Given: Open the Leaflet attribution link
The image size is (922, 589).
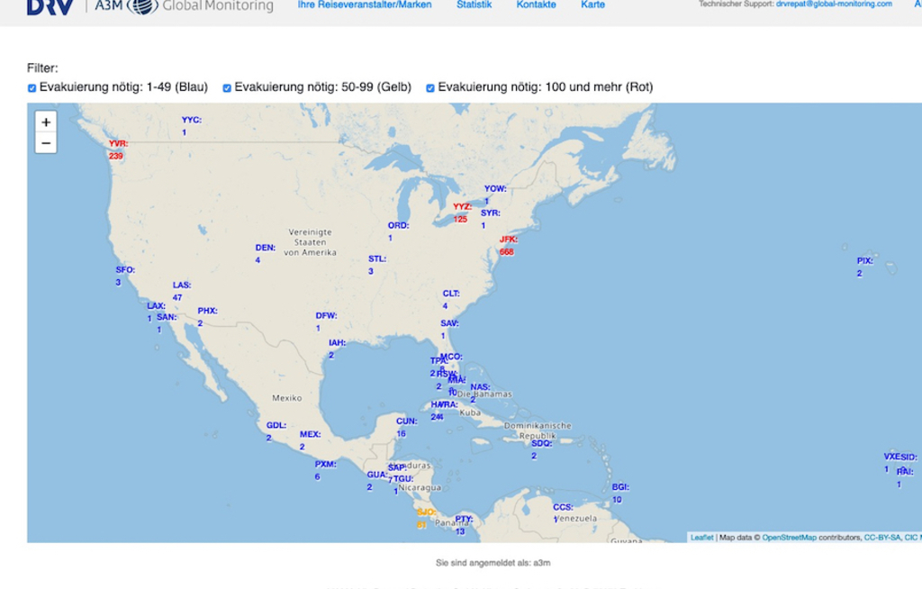Looking at the screenshot, I should (701, 538).
